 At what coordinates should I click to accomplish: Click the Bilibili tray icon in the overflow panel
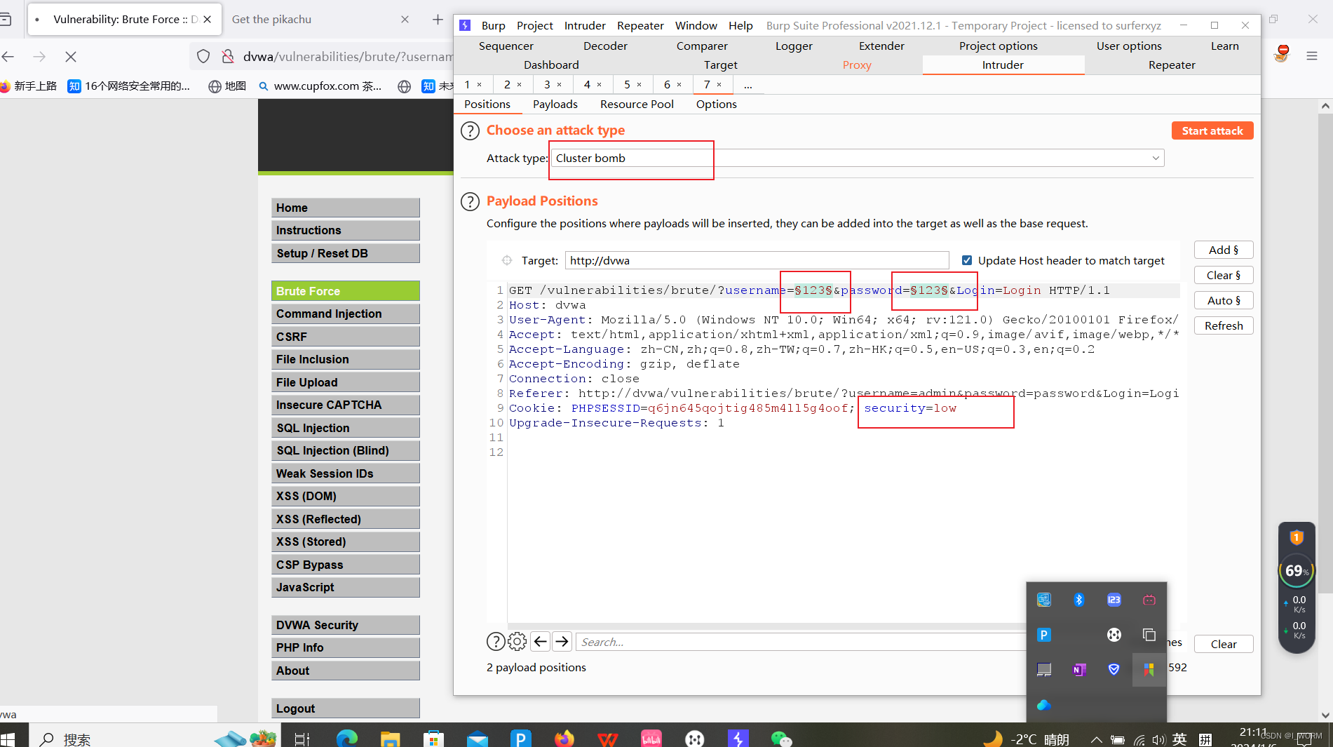tap(1149, 600)
